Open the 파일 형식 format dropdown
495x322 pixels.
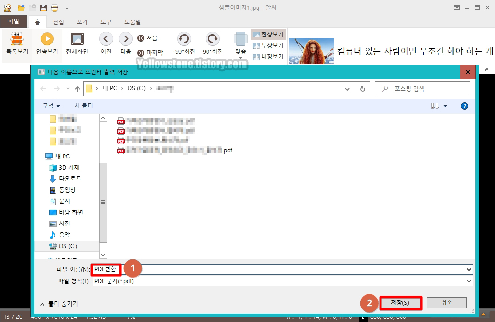coord(468,281)
